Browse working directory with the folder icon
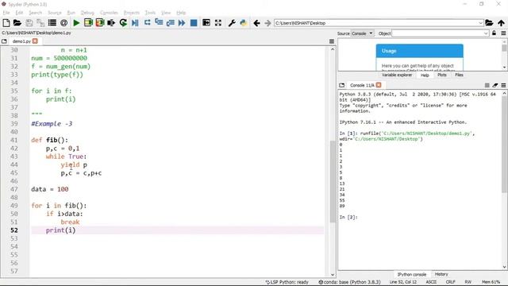 point(489,23)
